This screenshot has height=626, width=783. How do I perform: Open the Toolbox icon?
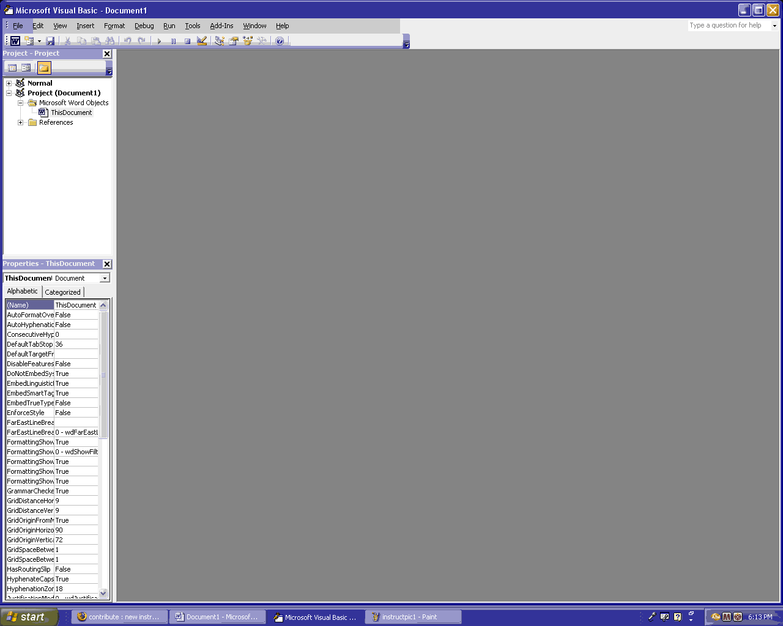pos(262,41)
